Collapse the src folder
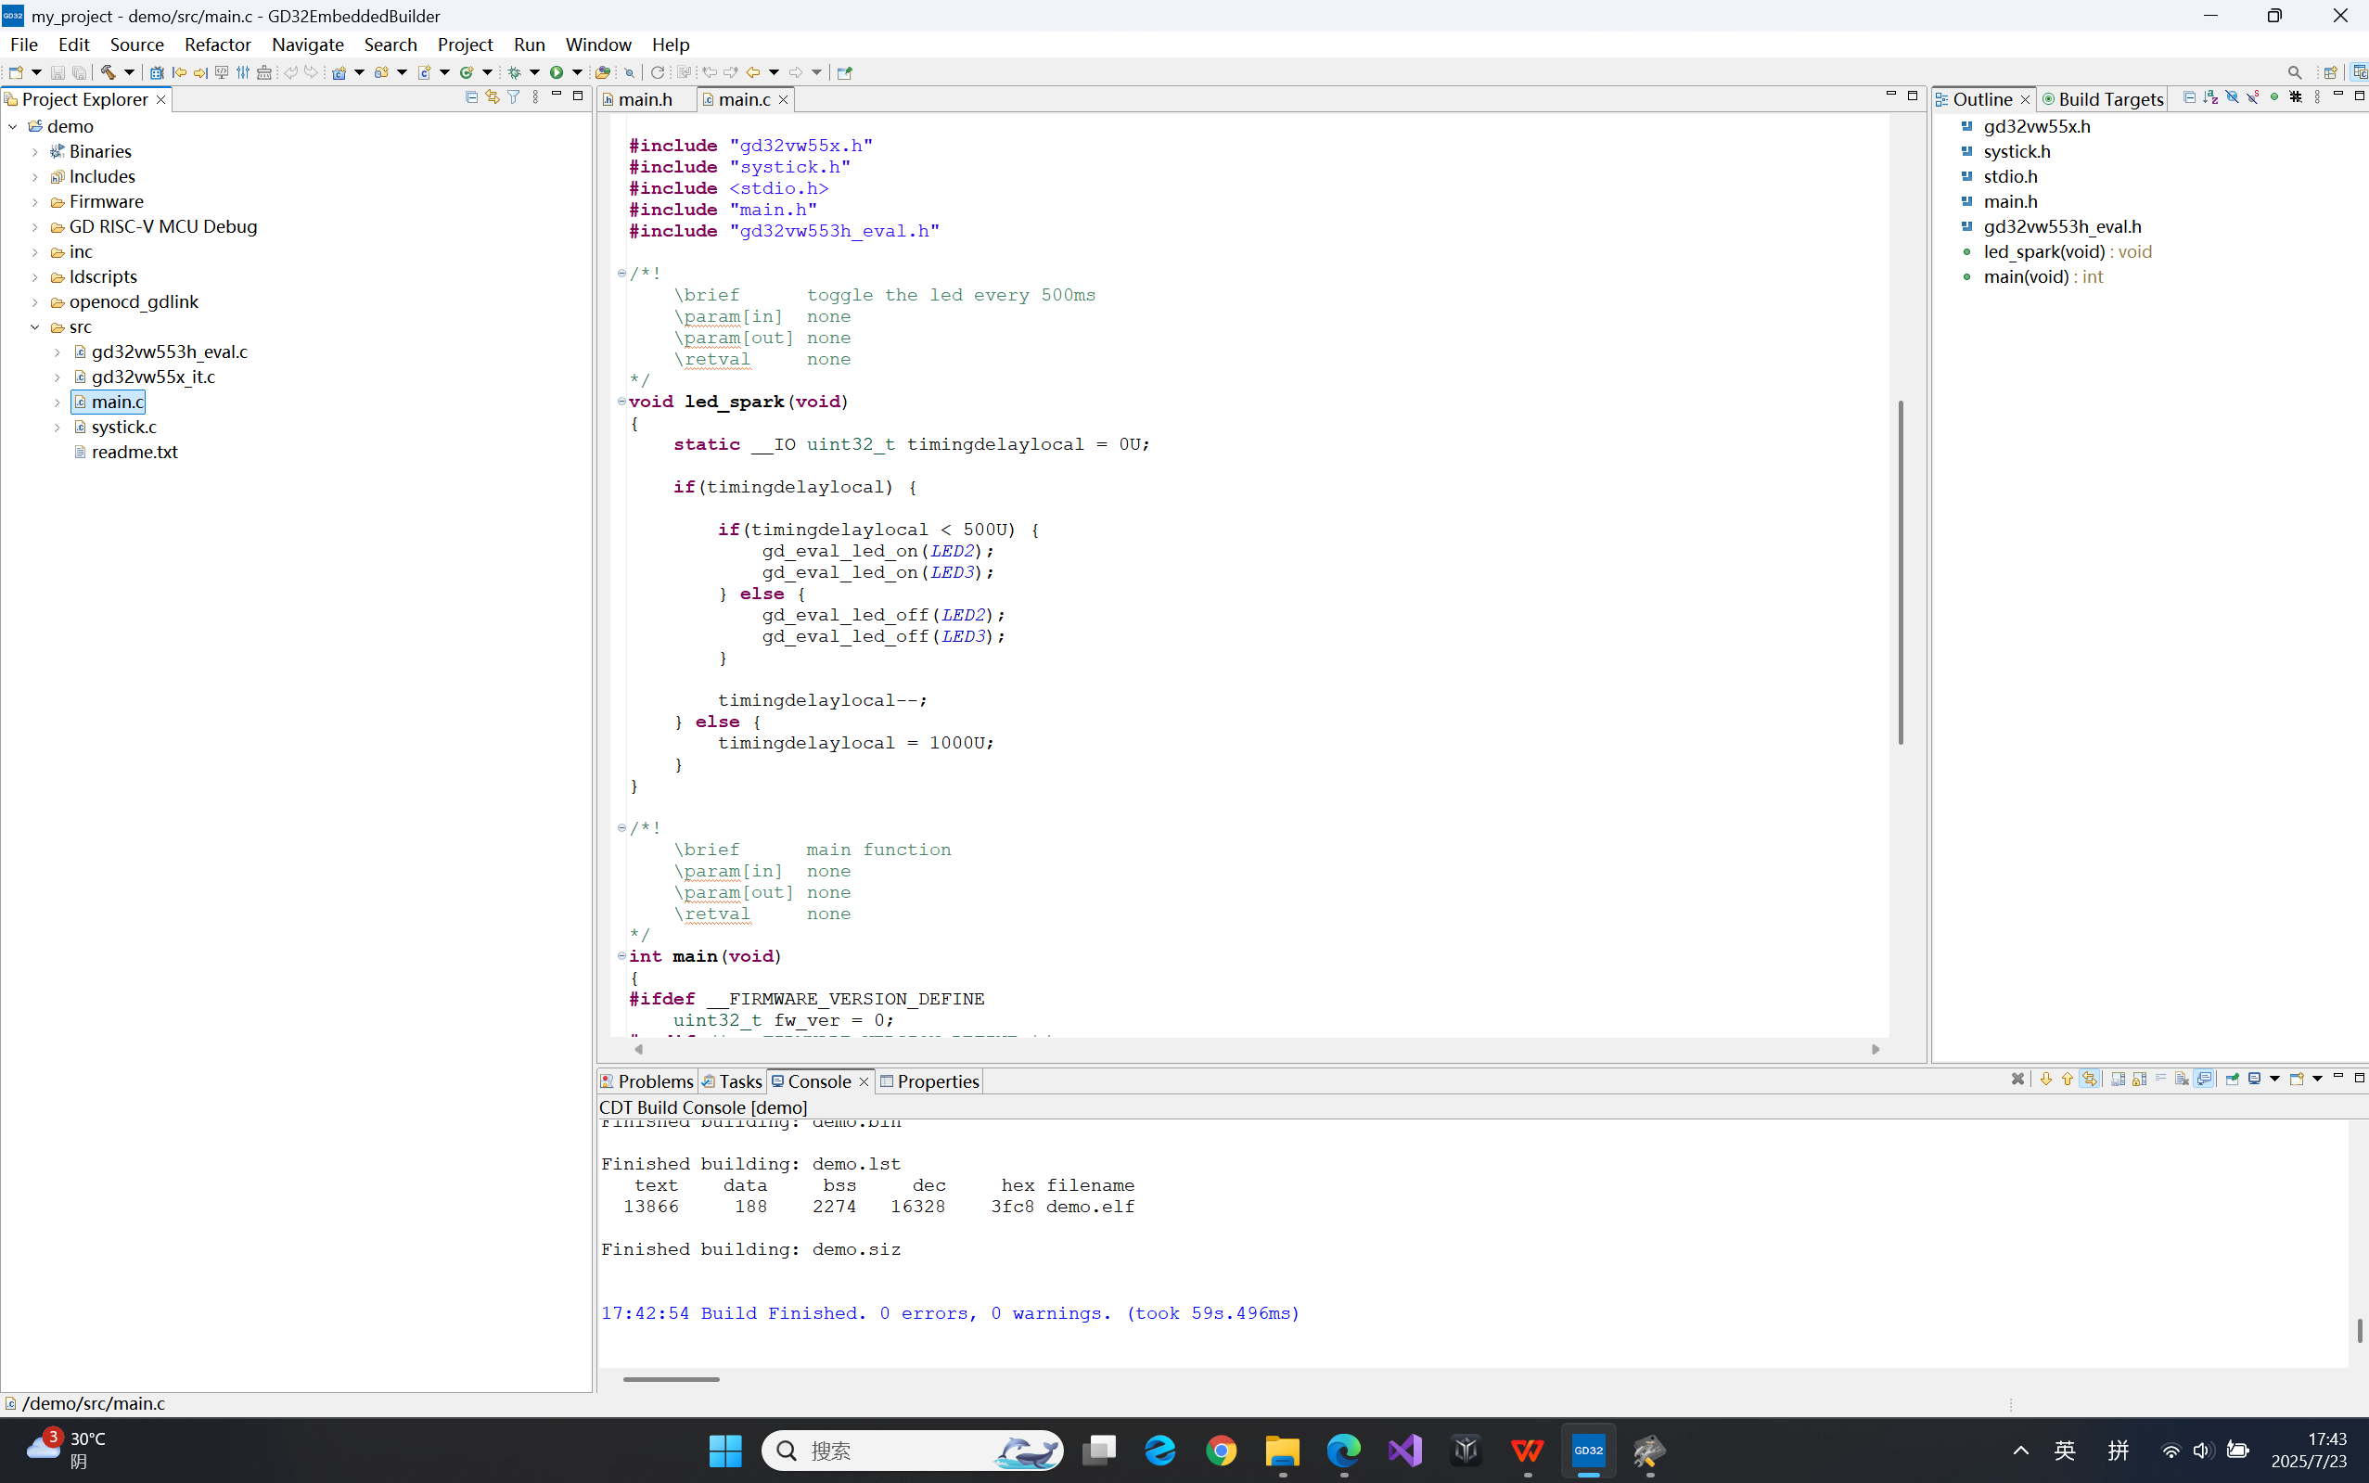The image size is (2369, 1483). click(35, 327)
